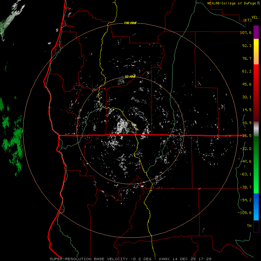Select the 14.5 legend value
The width and height of the screenshot is (261, 261).
point(247,110)
